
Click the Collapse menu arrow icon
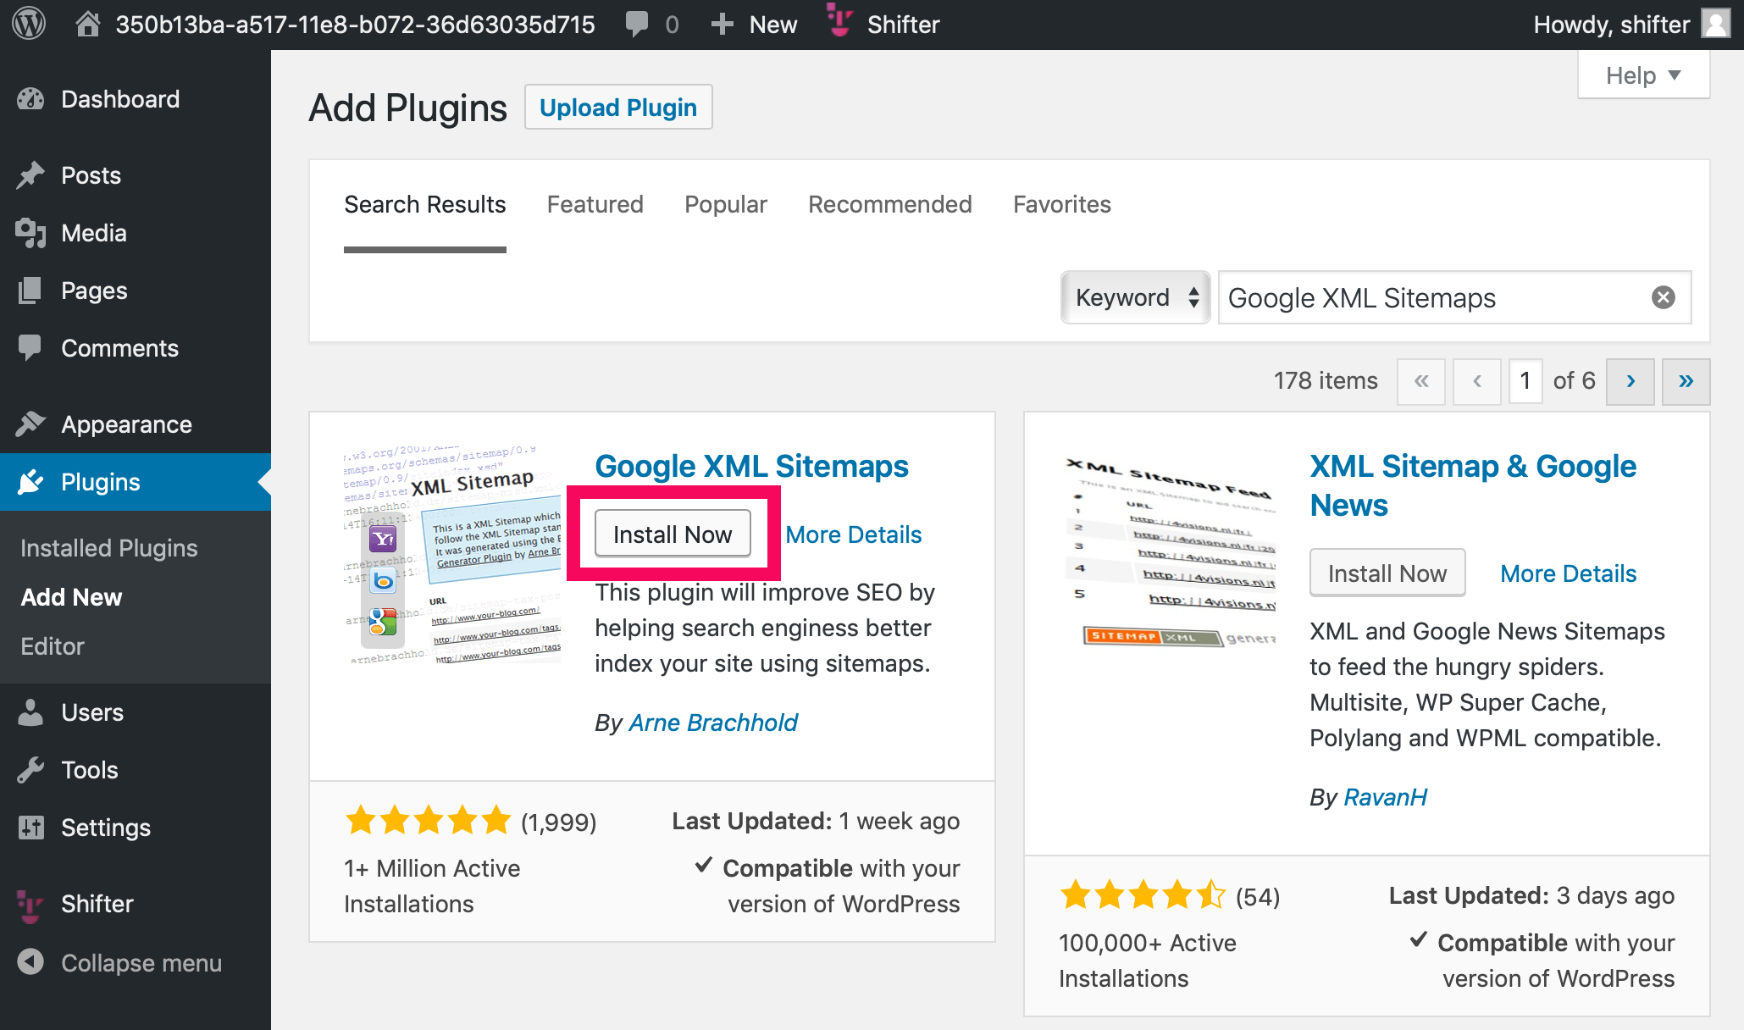(30, 962)
